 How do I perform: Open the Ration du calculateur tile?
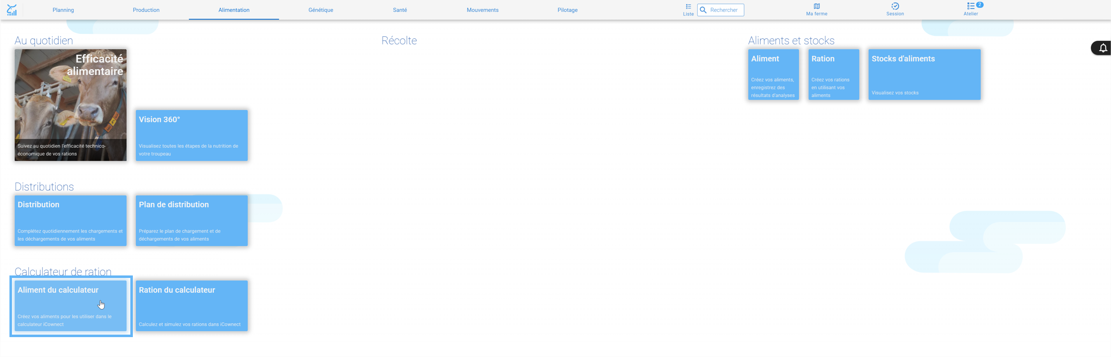tap(192, 306)
